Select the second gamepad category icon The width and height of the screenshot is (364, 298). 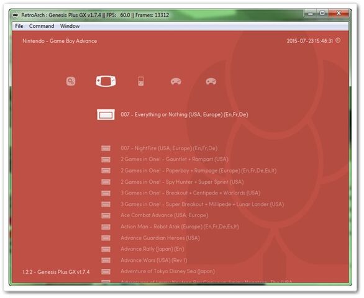point(211,81)
